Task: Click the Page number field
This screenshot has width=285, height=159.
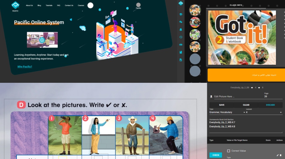Action: click(273, 97)
